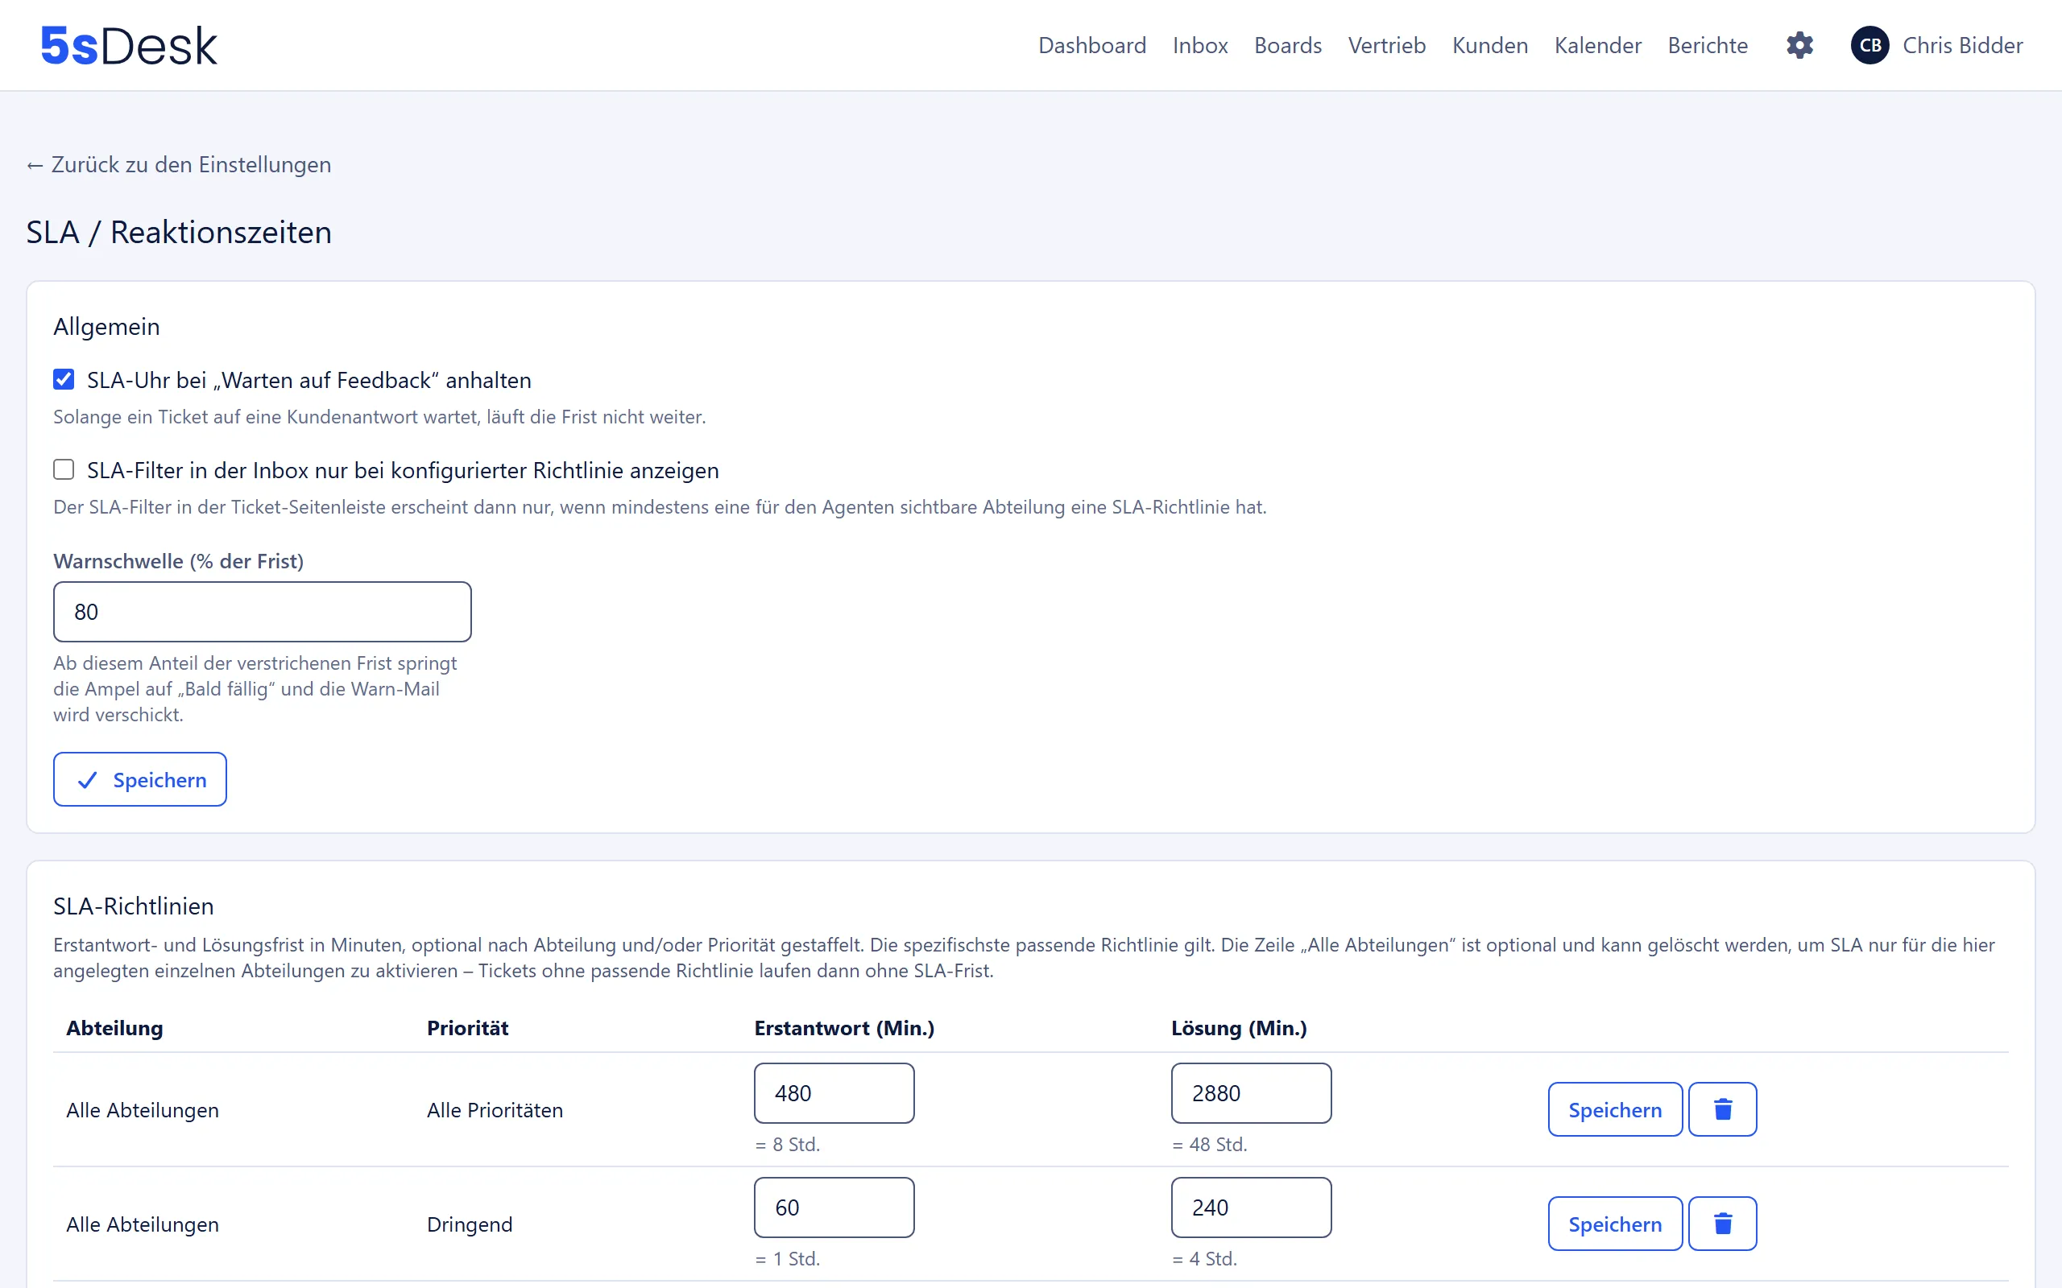Save the Alle Prioritäten policy row
This screenshot has width=2062, height=1288.
(1615, 1109)
